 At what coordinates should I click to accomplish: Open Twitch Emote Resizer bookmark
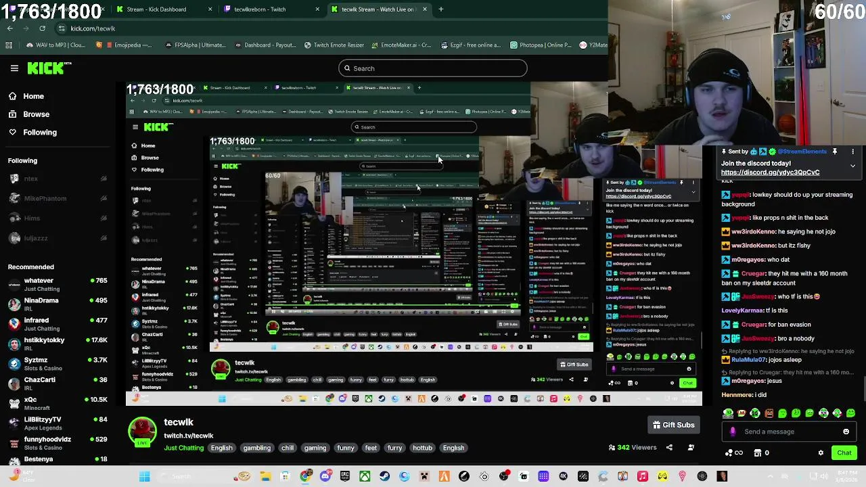[336, 45]
